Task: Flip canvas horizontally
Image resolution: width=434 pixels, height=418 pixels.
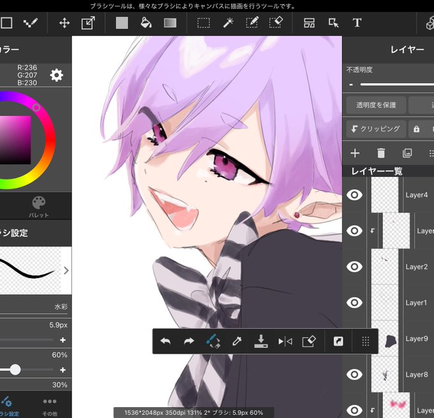Action: [x=285, y=341]
